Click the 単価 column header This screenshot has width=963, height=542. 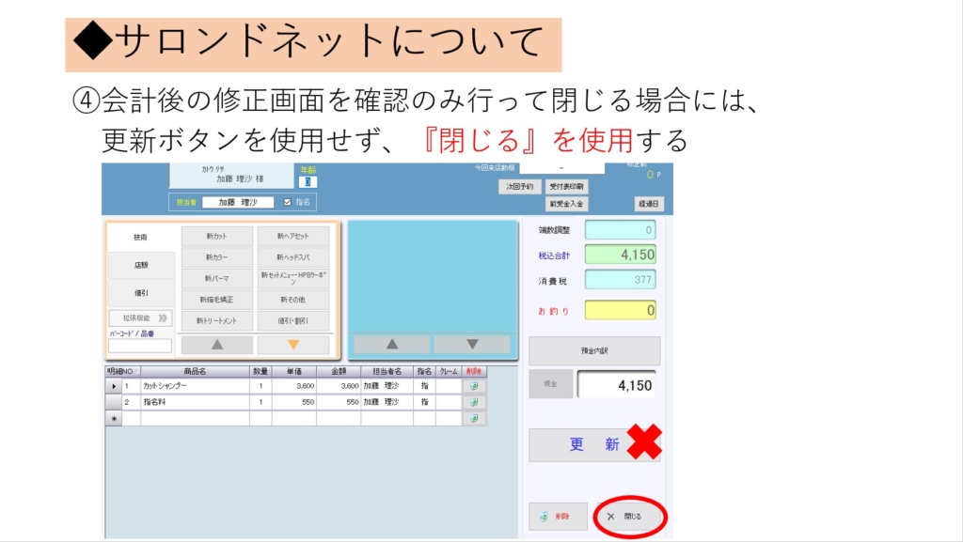coord(294,371)
